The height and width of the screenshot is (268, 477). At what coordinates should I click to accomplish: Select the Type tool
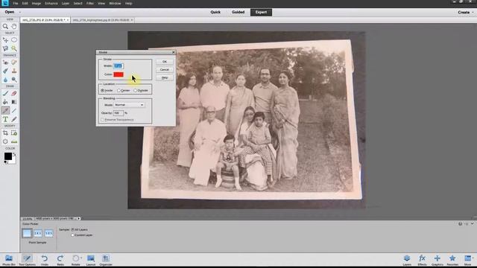pyautogui.click(x=5, y=119)
